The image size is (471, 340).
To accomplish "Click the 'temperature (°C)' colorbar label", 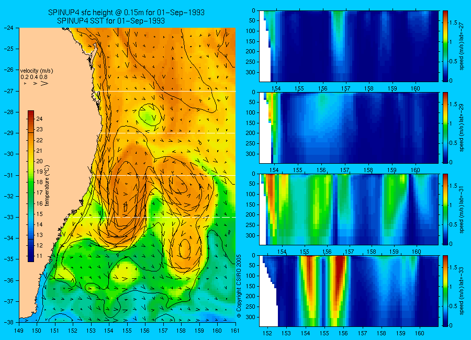I will click(x=47, y=186).
